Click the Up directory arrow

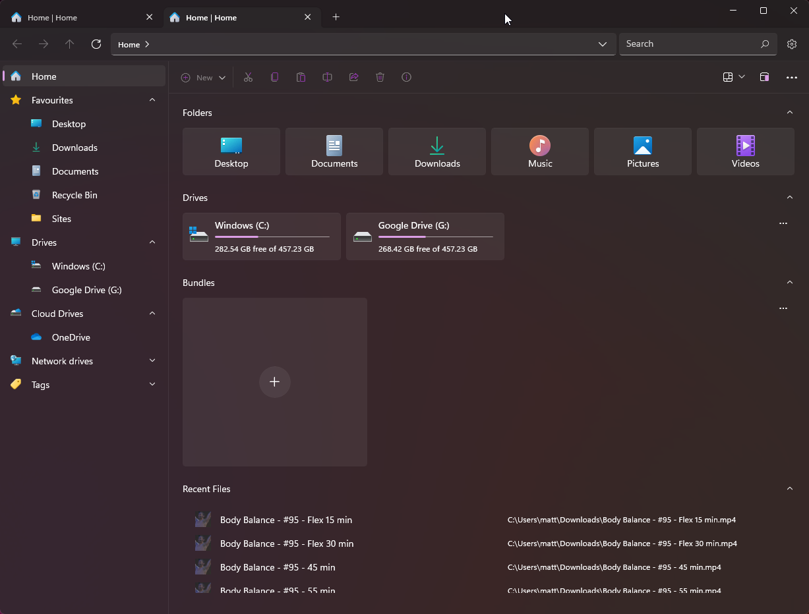[x=70, y=44]
